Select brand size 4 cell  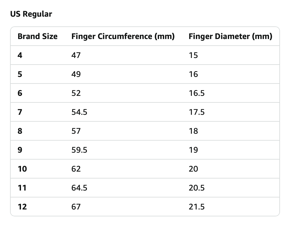(x=20, y=55)
